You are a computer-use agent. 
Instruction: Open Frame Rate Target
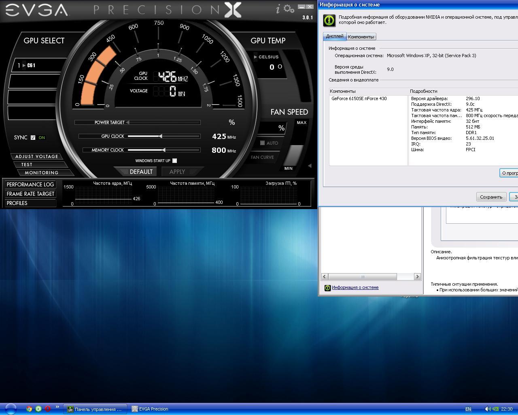(x=30, y=194)
